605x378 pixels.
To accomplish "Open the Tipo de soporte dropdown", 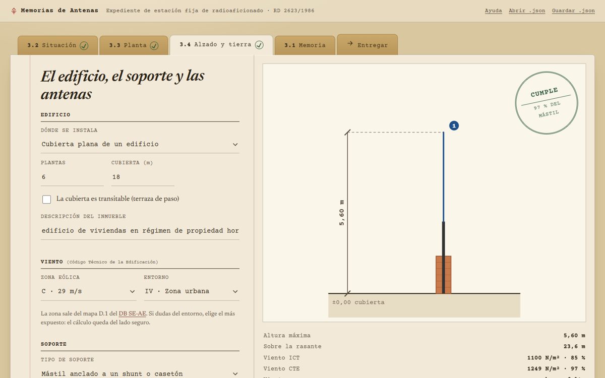I will [140, 373].
